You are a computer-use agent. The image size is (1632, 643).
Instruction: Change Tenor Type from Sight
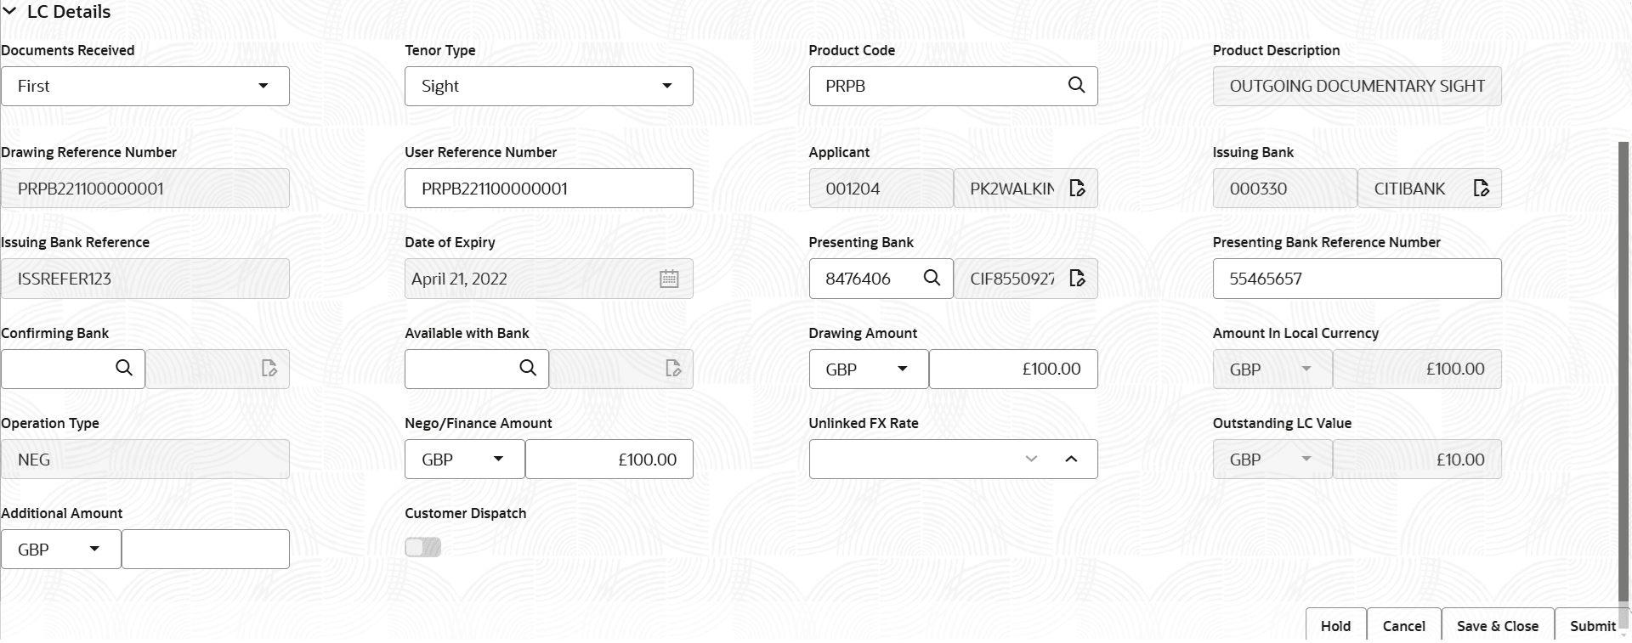tap(667, 86)
